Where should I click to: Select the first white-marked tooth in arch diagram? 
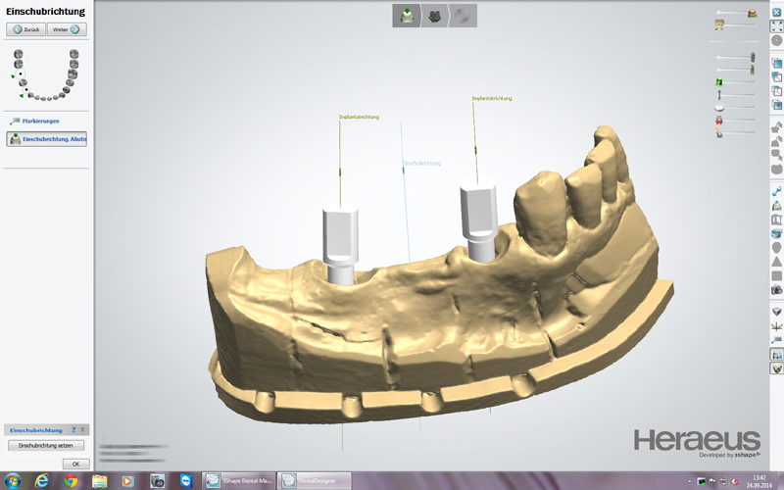pyautogui.click(x=23, y=81)
